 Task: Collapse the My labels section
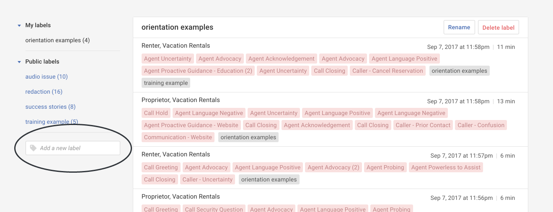click(x=19, y=26)
